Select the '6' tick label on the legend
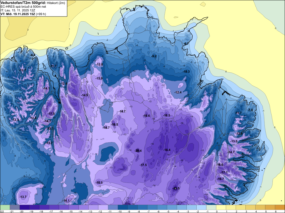The image size is (285, 213). click(276, 211)
